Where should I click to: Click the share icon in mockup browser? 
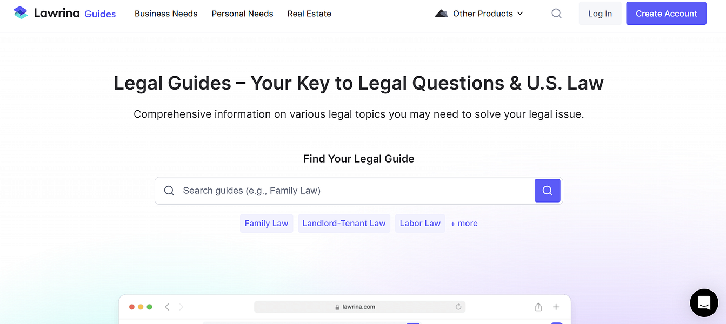[x=538, y=307]
